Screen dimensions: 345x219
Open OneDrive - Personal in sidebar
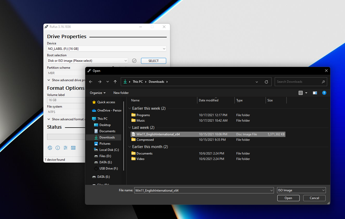(x=107, y=111)
